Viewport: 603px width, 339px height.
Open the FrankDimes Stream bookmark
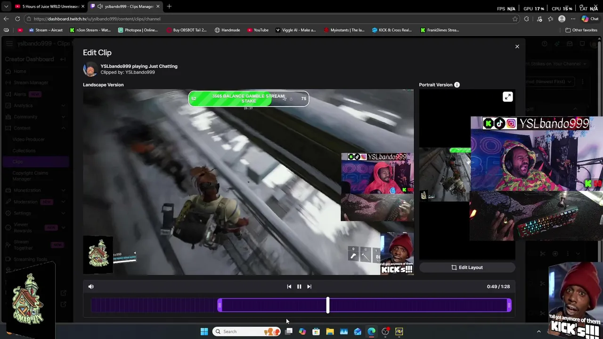[440, 30]
